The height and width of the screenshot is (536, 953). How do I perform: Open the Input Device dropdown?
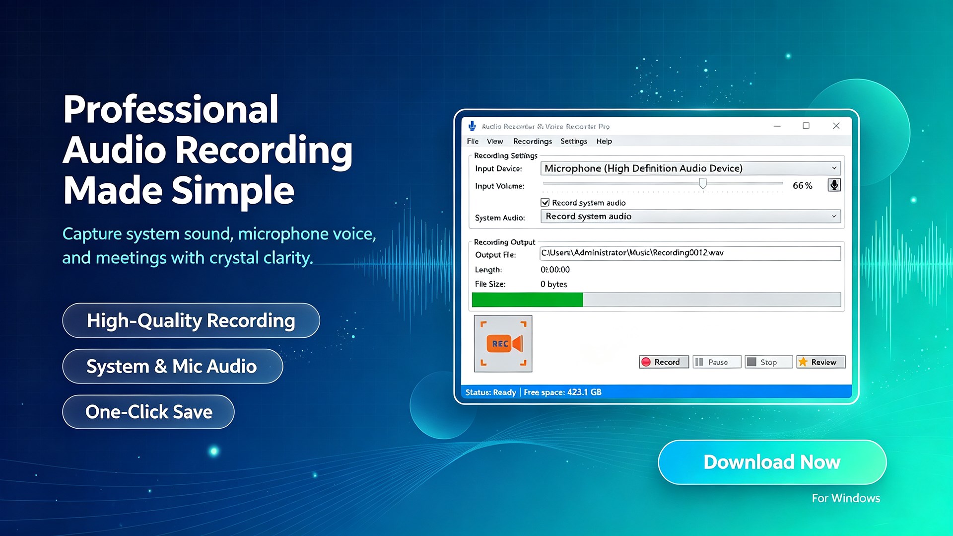coord(690,168)
